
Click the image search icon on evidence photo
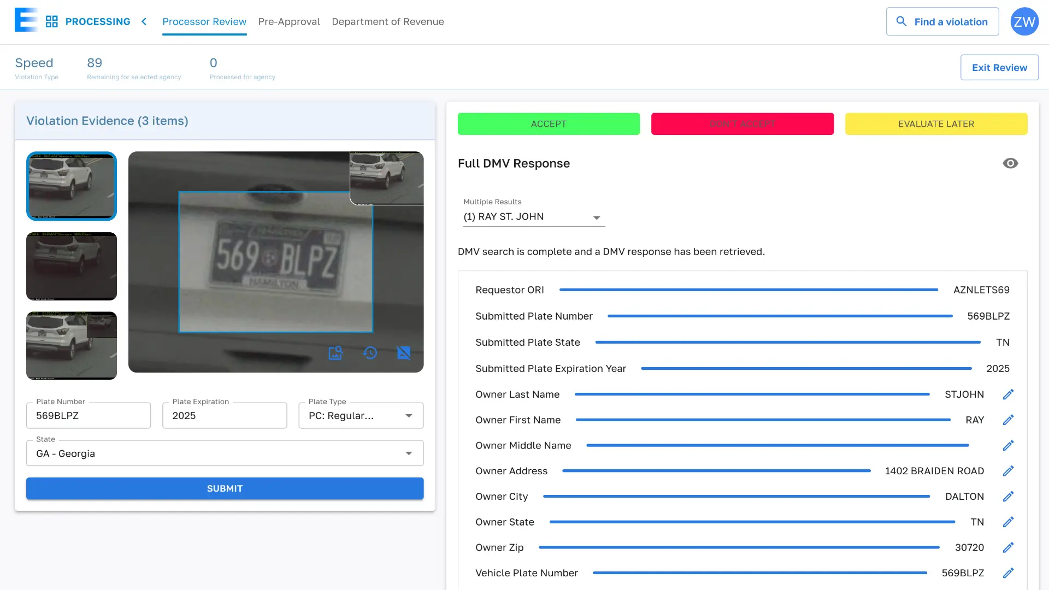tap(335, 353)
